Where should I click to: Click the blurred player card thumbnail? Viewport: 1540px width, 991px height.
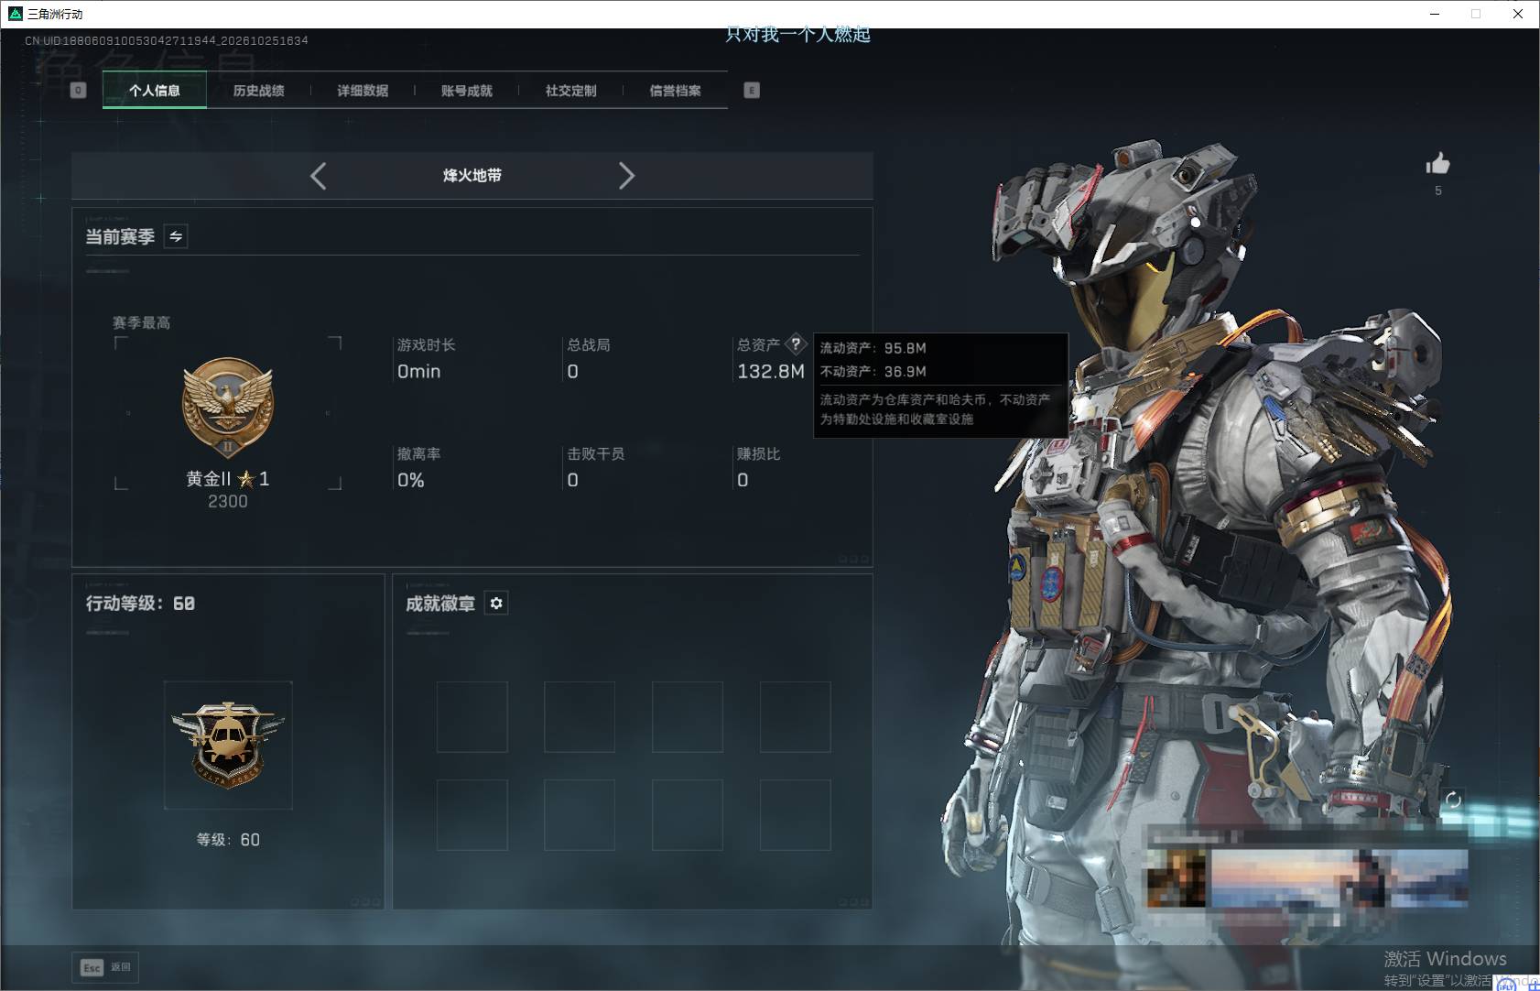[x=1307, y=878]
